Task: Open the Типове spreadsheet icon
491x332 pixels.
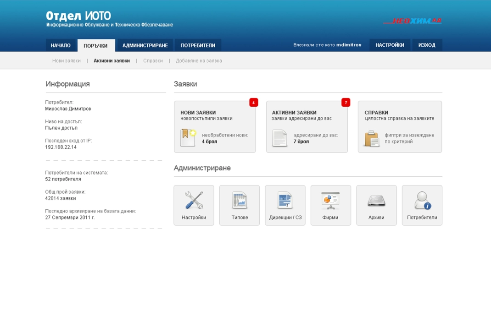Action: pyautogui.click(x=239, y=201)
